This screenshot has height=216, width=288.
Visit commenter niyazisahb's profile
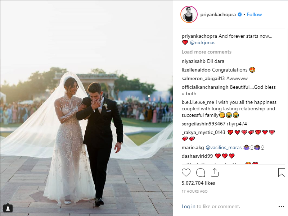194,61
